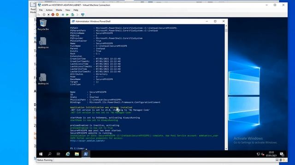This screenshot has width=295, height=165.
Task: Minimize the Virtual Machine Connection window
Action: pyautogui.click(x=266, y=5)
